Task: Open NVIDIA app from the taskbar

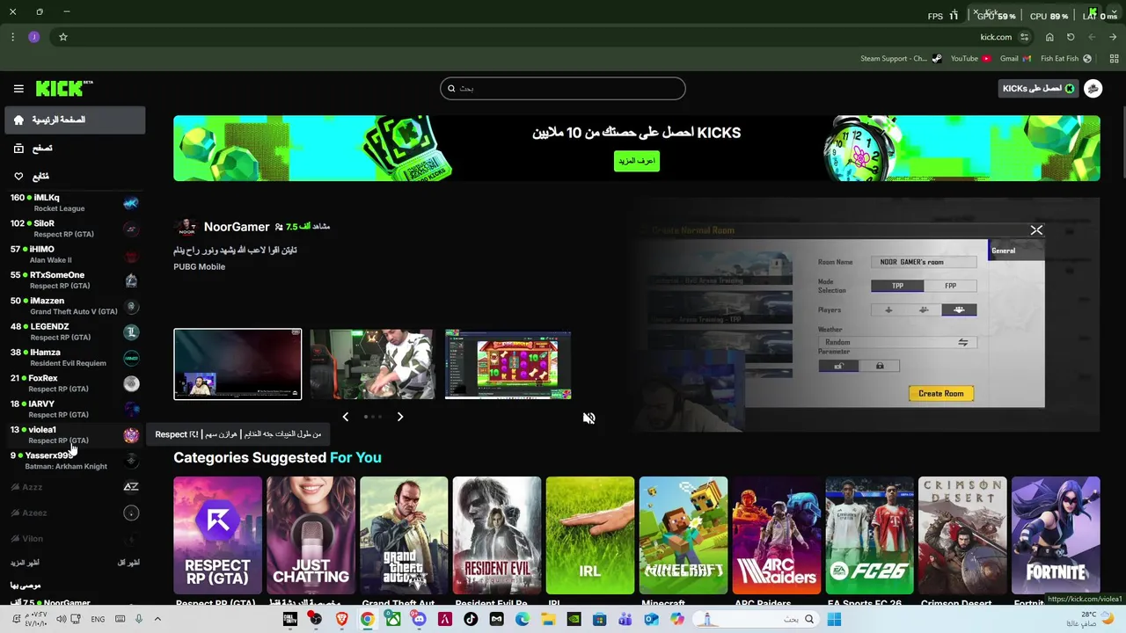Action: click(x=574, y=620)
